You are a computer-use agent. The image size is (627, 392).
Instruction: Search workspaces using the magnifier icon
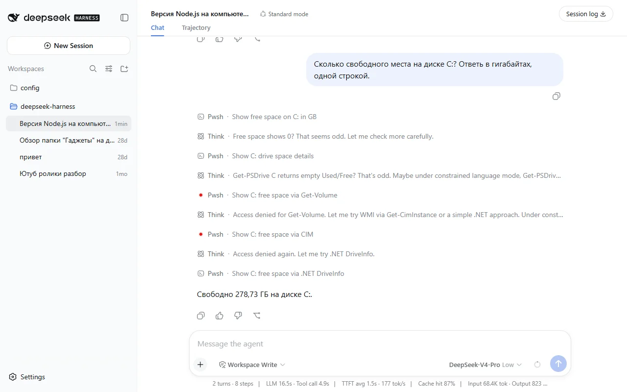[93, 69]
